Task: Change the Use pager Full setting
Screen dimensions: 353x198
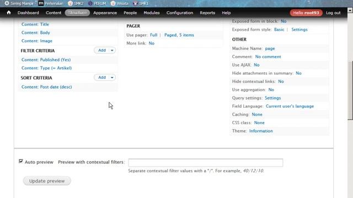Action: [153, 35]
